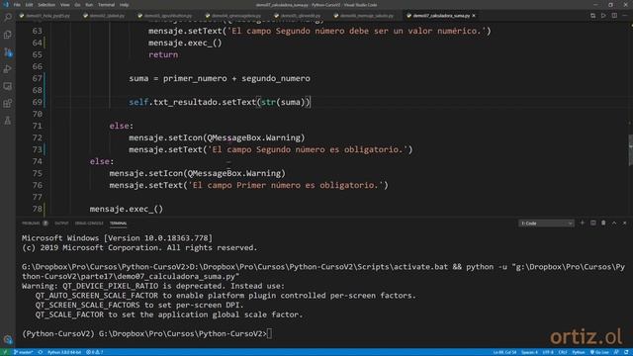
Task: Open changes icon in editor title bar
Action: tap(592, 16)
